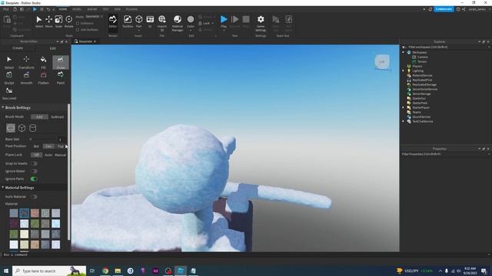Select the cube brush shape

coord(22,128)
